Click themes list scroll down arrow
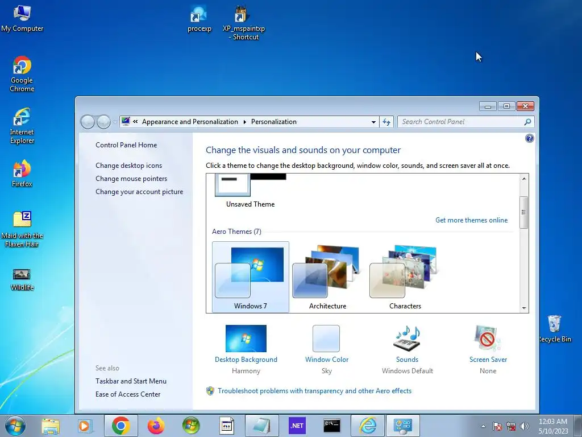The image size is (582, 437). 523,308
